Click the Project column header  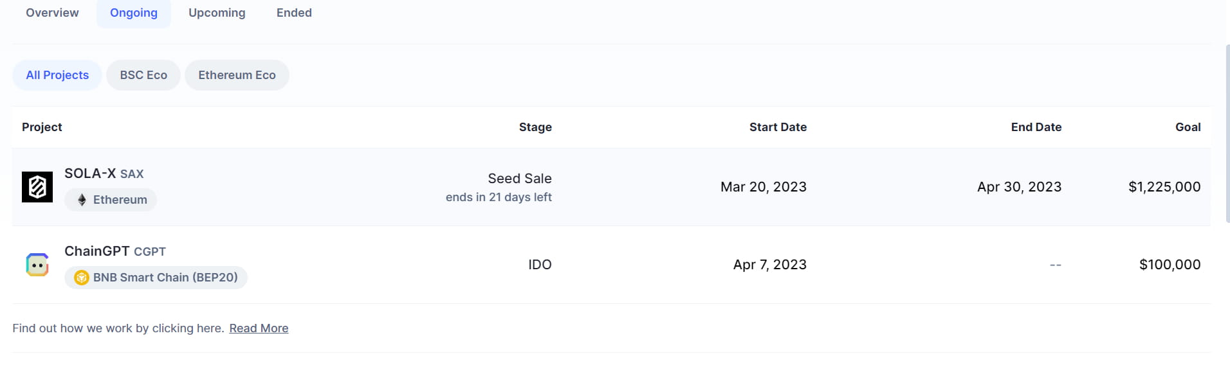click(x=42, y=127)
